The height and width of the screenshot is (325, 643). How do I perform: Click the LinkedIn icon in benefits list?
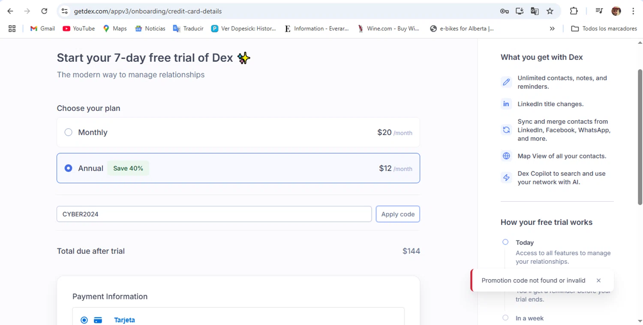tap(506, 104)
